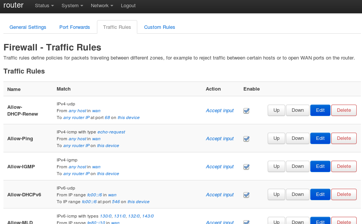Click Accept input link for Allow-Ping
The image size is (362, 224).
(x=219, y=139)
